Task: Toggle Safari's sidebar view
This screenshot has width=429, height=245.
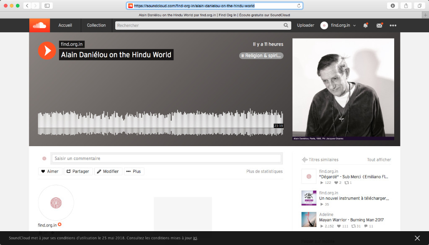Action: tap(47, 5)
